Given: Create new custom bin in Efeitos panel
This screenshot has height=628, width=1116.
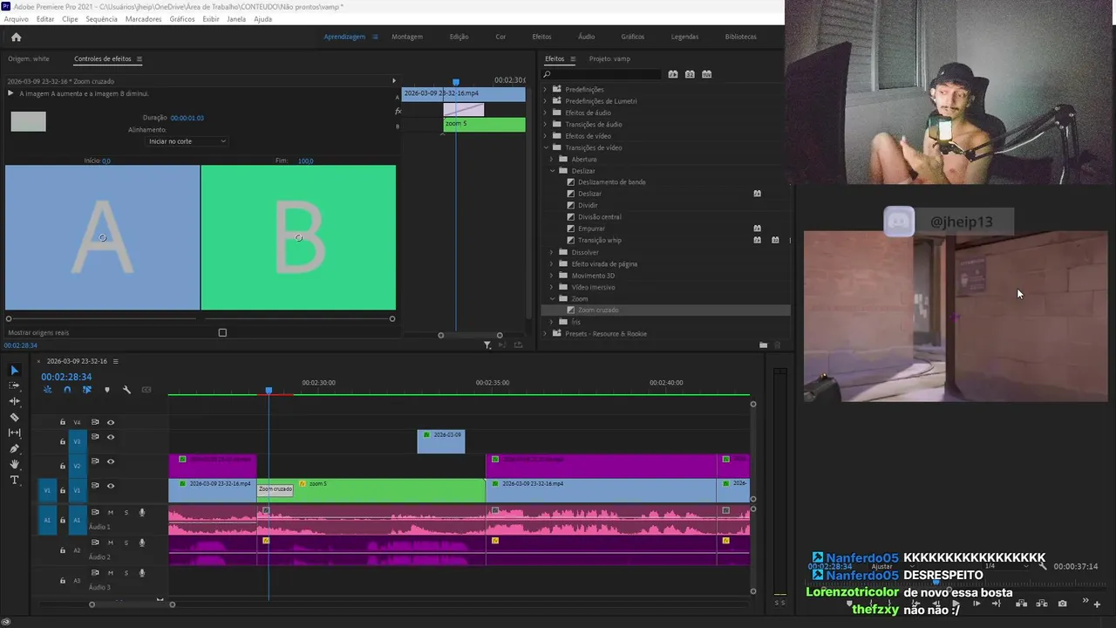Looking at the screenshot, I should pos(763,345).
